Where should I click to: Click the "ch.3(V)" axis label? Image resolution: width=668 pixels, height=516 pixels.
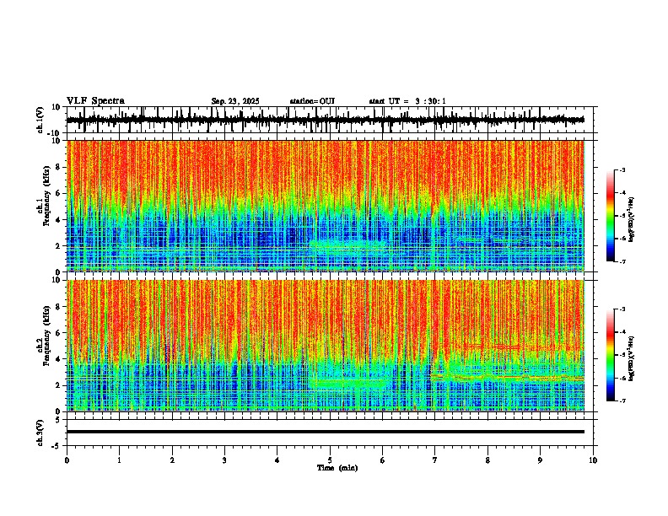pos(40,433)
